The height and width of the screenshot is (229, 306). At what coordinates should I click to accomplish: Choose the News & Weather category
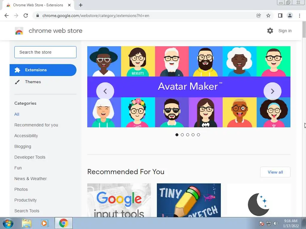[x=30, y=179]
